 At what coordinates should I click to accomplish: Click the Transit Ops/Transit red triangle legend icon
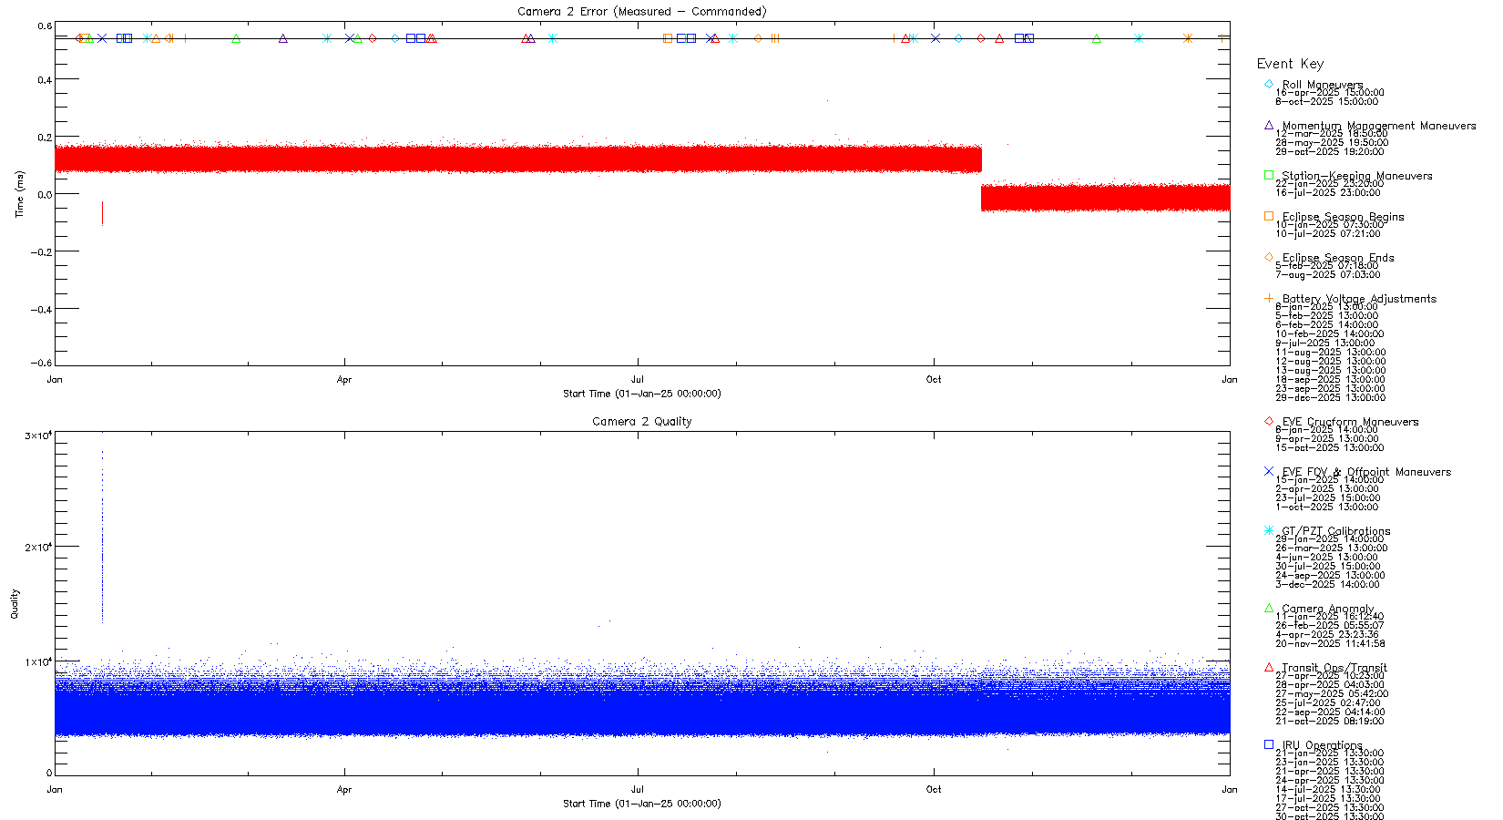[x=1269, y=667]
